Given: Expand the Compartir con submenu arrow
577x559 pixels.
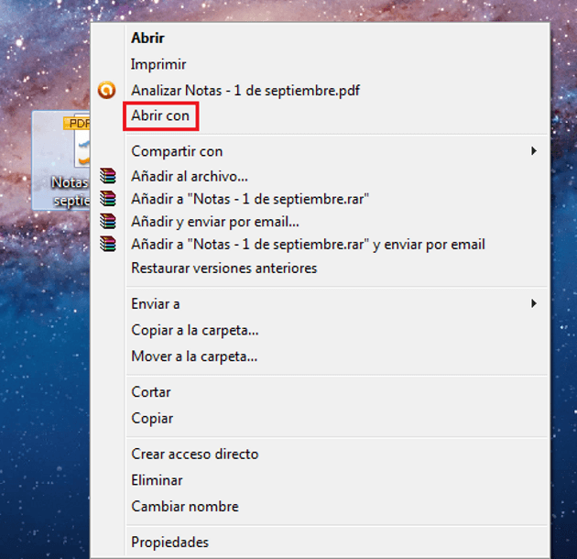Looking at the screenshot, I should pos(534,151).
